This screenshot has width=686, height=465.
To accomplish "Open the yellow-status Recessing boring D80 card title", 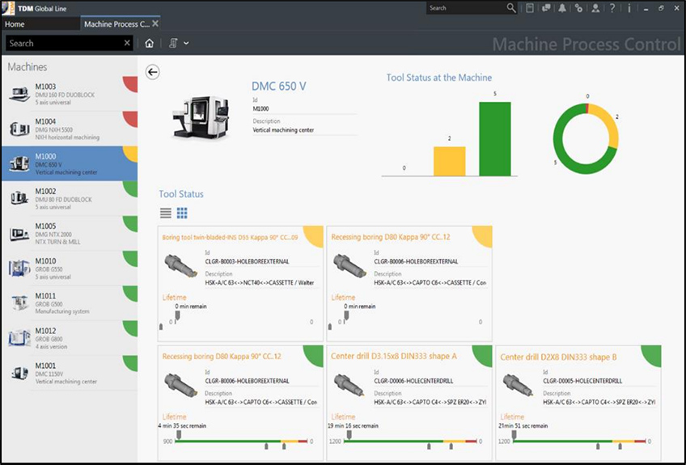I will 391,237.
